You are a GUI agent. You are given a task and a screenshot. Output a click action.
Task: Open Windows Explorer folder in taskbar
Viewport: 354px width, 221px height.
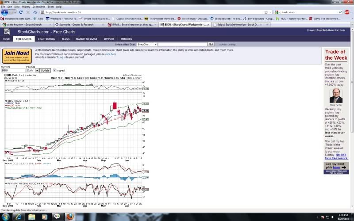click(x=31, y=217)
